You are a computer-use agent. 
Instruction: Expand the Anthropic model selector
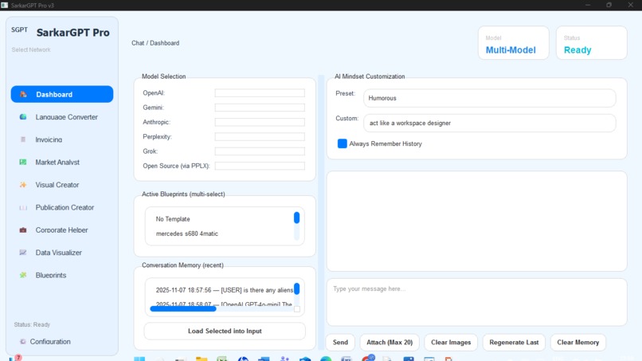[260, 122]
